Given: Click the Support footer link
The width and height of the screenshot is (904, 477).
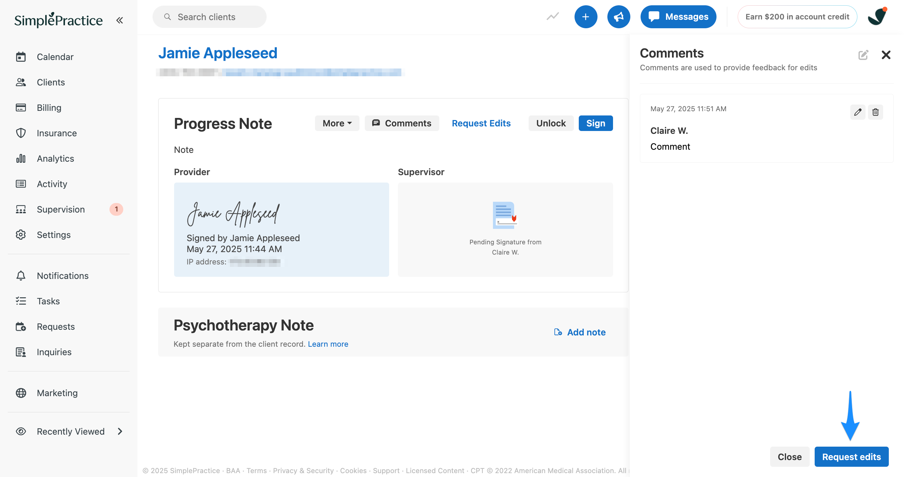Looking at the screenshot, I should pyautogui.click(x=386, y=471).
